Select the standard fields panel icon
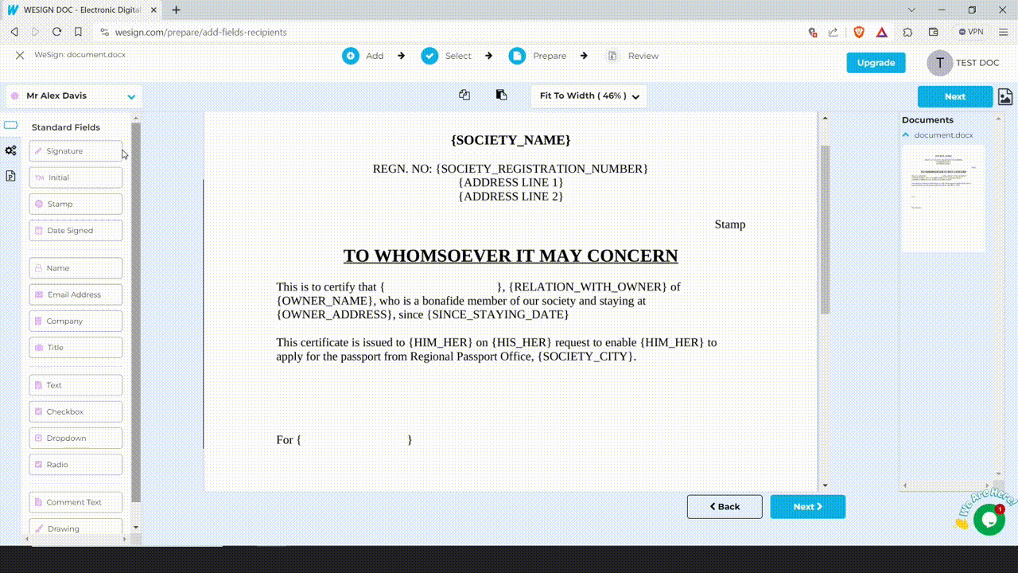The width and height of the screenshot is (1018, 573). coord(10,125)
